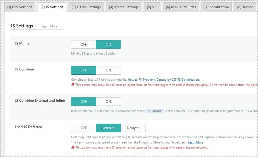
Task: Click the warning siren icon under JS Combine
Action: coord(73,84)
